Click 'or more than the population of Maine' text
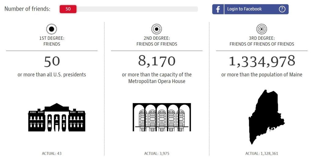 (x=262, y=75)
